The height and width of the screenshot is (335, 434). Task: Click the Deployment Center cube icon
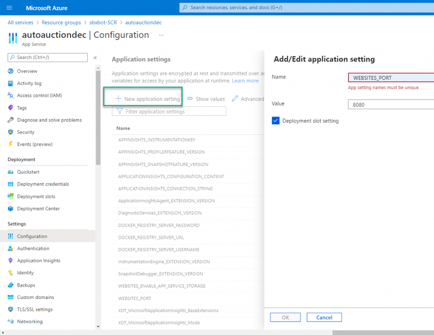10,209
